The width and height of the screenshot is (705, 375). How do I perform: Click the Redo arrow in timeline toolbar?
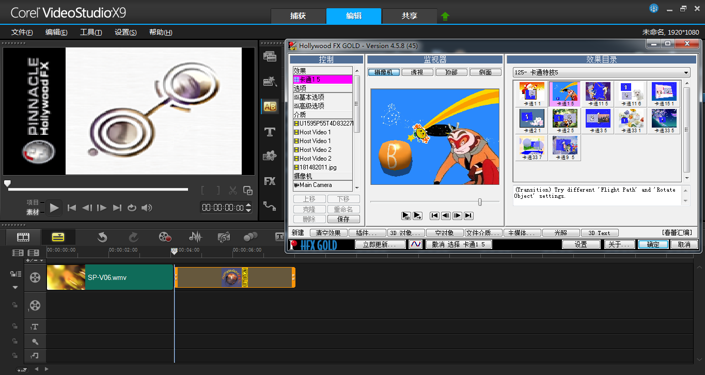133,237
